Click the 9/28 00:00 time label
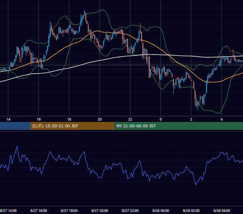The width and height of the screenshot is (243, 214). [161, 210]
